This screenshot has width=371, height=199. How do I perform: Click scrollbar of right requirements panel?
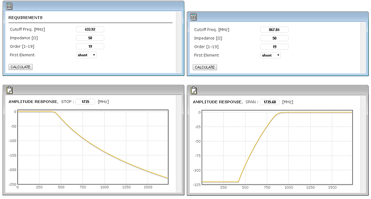(363, 47)
